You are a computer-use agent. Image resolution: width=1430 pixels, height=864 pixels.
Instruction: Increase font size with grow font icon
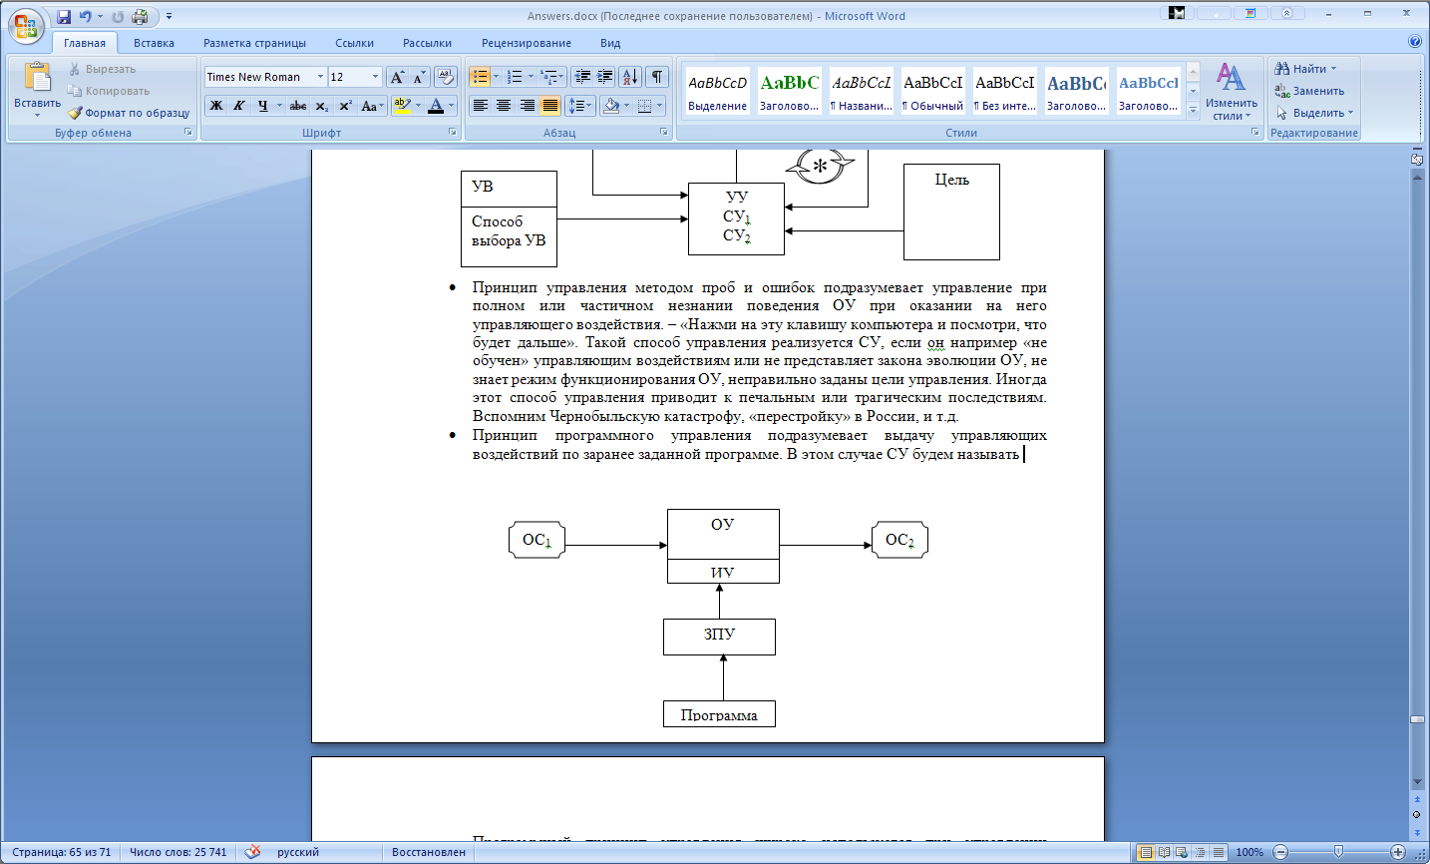click(x=398, y=77)
